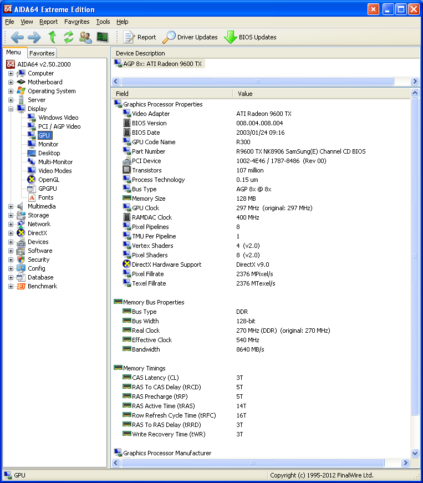Viewport: 423px width, 483px height.
Task: Open the Favorites menu
Action: pos(77,22)
